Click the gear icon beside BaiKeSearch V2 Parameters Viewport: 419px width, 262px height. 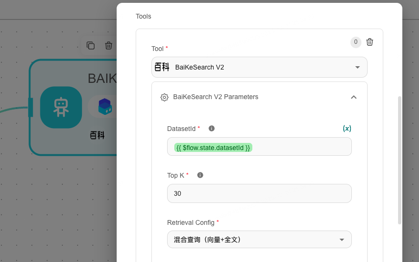pos(164,97)
